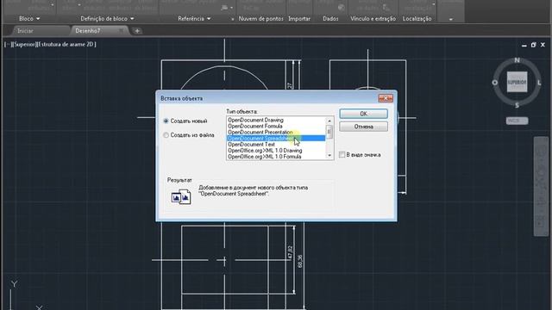Select OpenDocument Spreadsheet in the list
The height and width of the screenshot is (310, 552).
276,138
